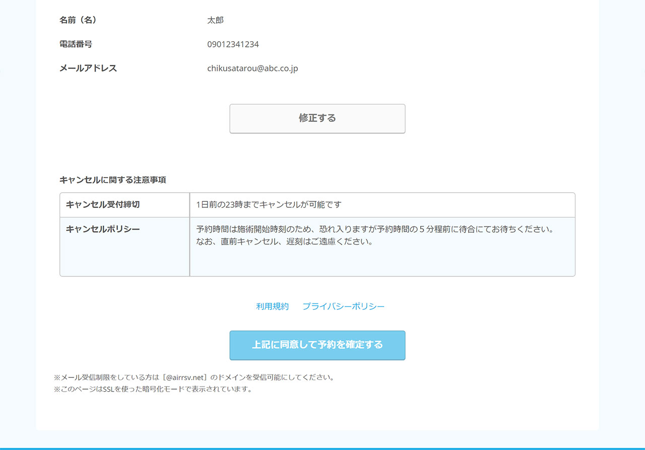Confirm reservation with 上記に同意して予約を確定する

pos(317,345)
